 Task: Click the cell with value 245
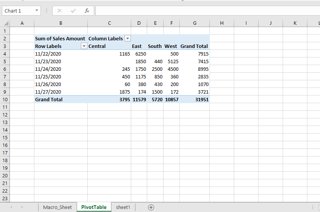tap(109, 69)
